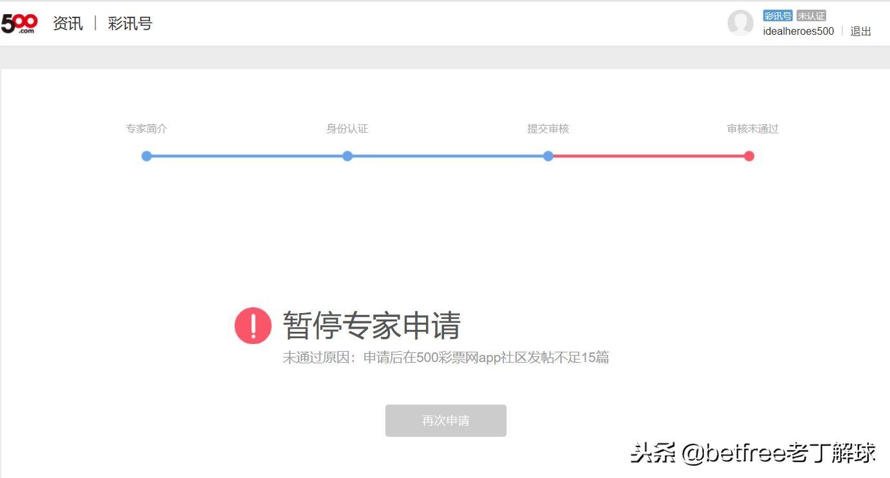Click the blue dot under 提交审核
890x478 pixels.
tap(548, 156)
